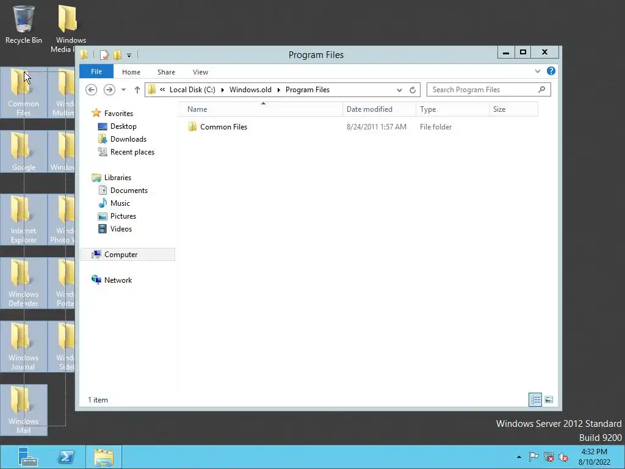
Task: Open Server Manager from the taskbar
Action: 27,457
